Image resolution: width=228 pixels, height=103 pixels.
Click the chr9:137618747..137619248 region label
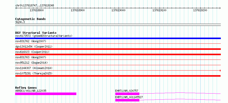coord(35,5)
